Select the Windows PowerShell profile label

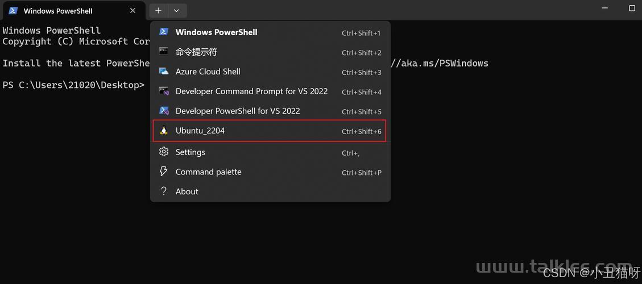tap(216, 32)
